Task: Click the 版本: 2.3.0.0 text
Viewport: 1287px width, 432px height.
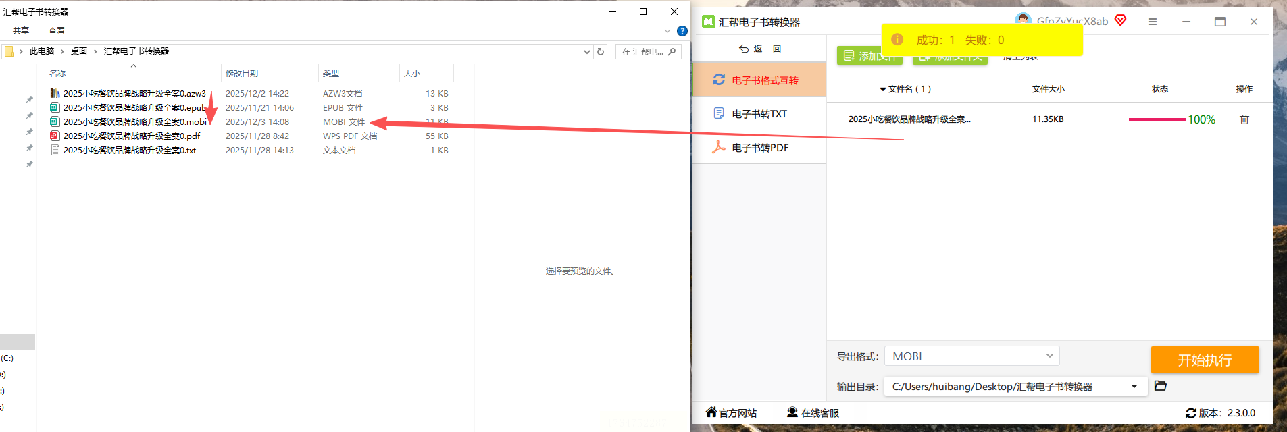Action: (1227, 413)
